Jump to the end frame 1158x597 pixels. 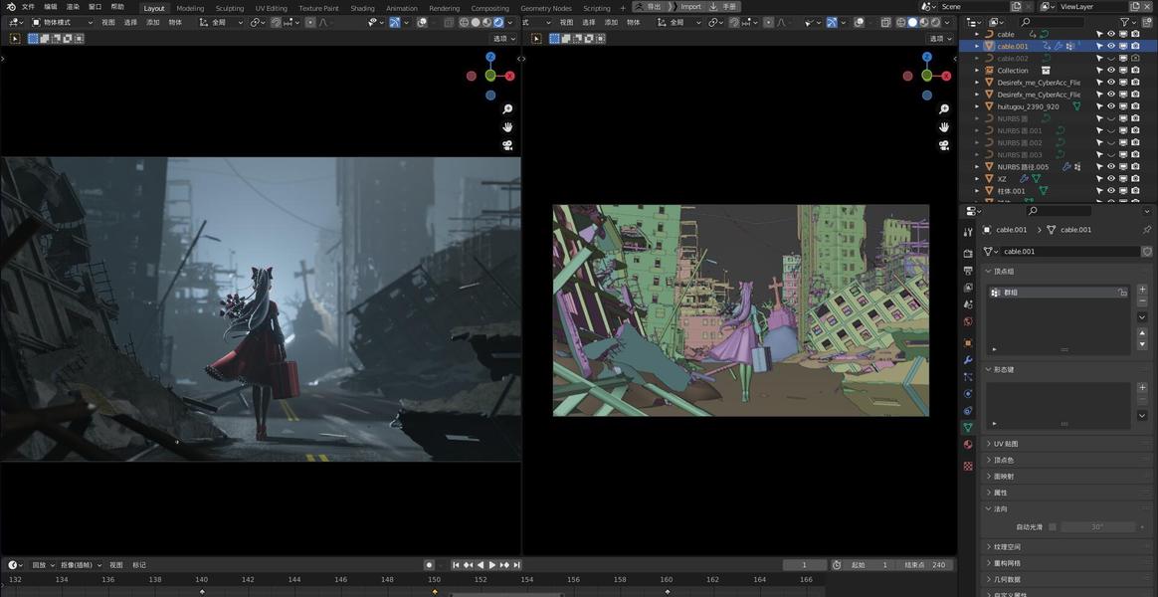point(517,564)
